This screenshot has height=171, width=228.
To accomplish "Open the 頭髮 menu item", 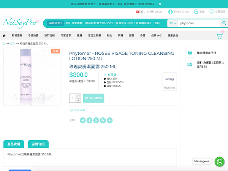I will (x=131, y=35).
